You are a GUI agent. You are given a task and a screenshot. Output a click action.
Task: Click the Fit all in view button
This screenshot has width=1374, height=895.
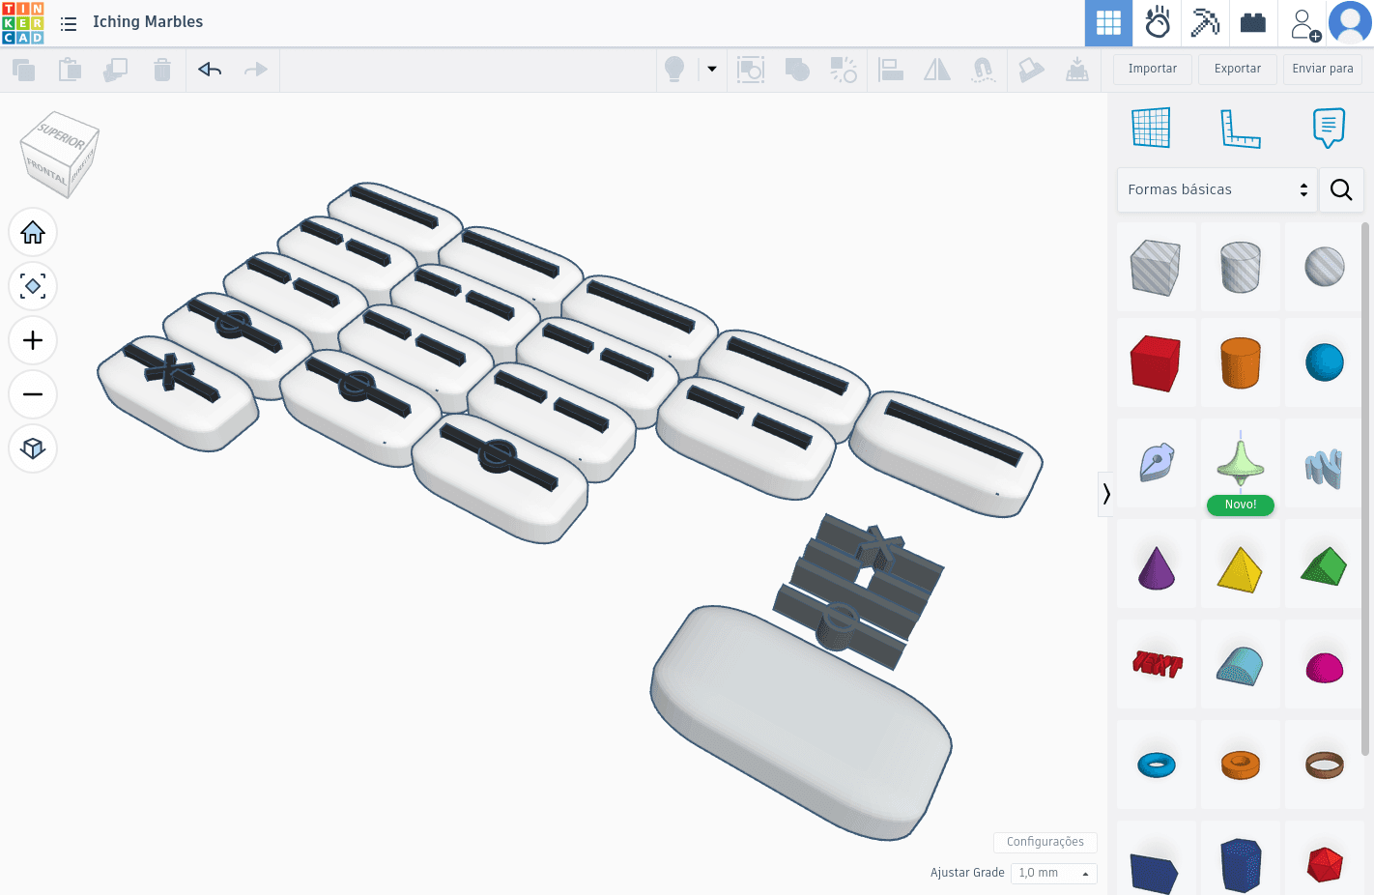33,286
